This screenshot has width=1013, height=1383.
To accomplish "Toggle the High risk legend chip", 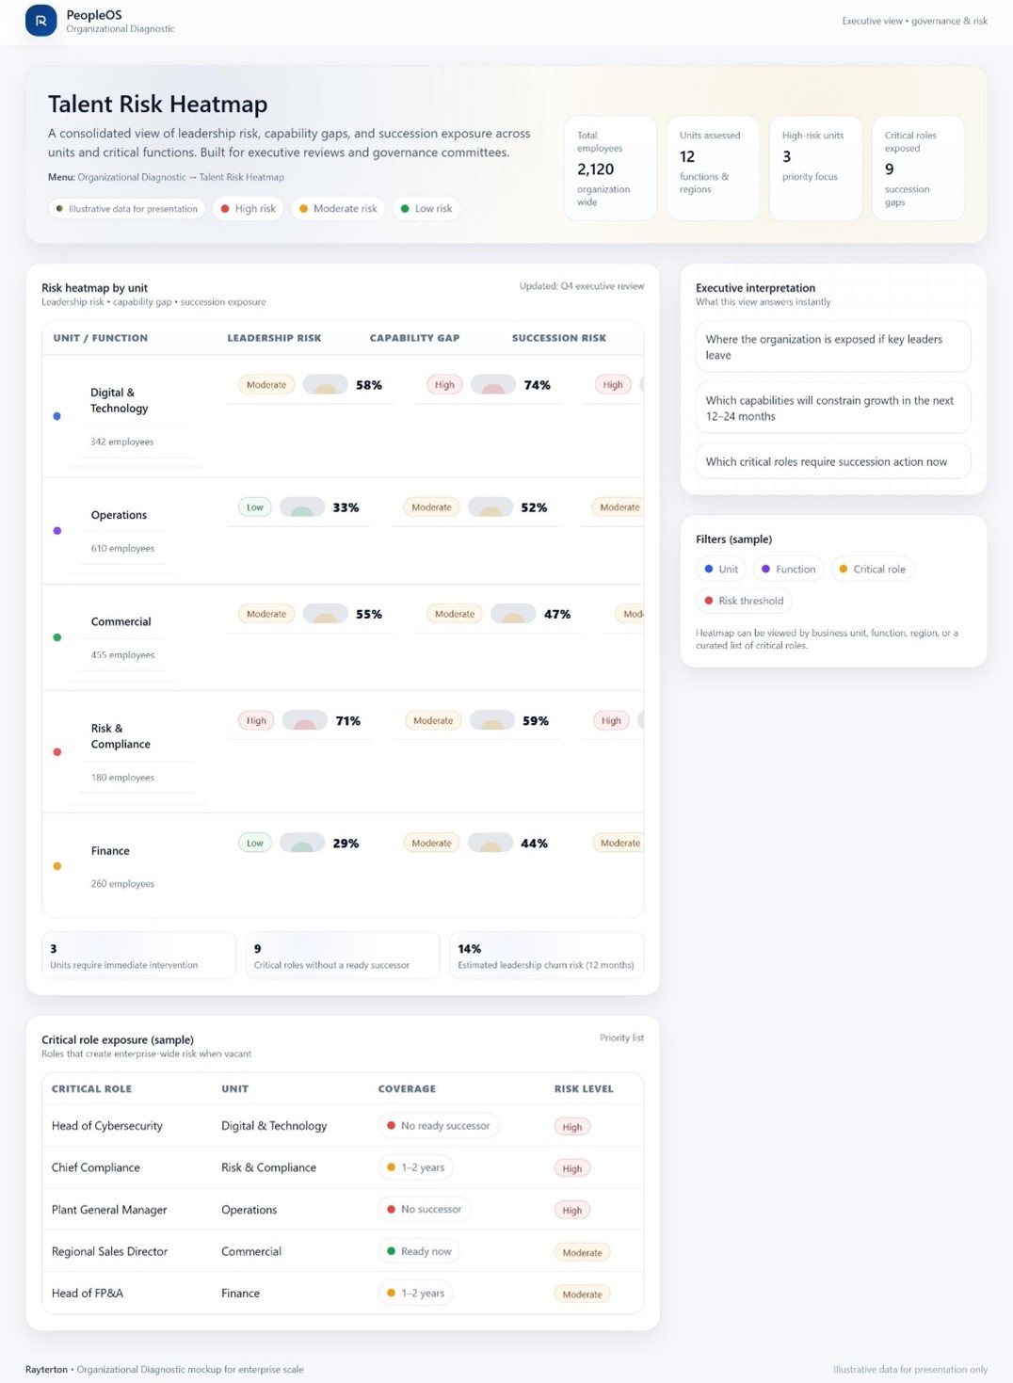I will coord(249,209).
